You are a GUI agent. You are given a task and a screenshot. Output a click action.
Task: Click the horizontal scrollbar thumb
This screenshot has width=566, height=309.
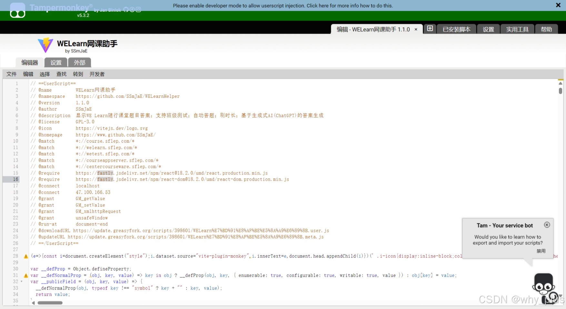pyautogui.click(x=50, y=303)
